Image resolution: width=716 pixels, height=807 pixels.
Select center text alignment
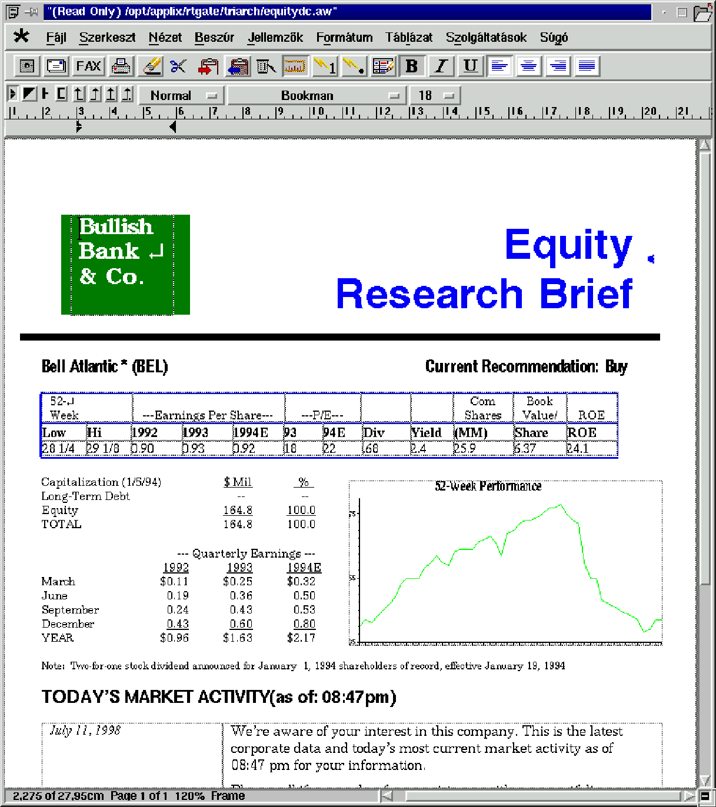(528, 66)
